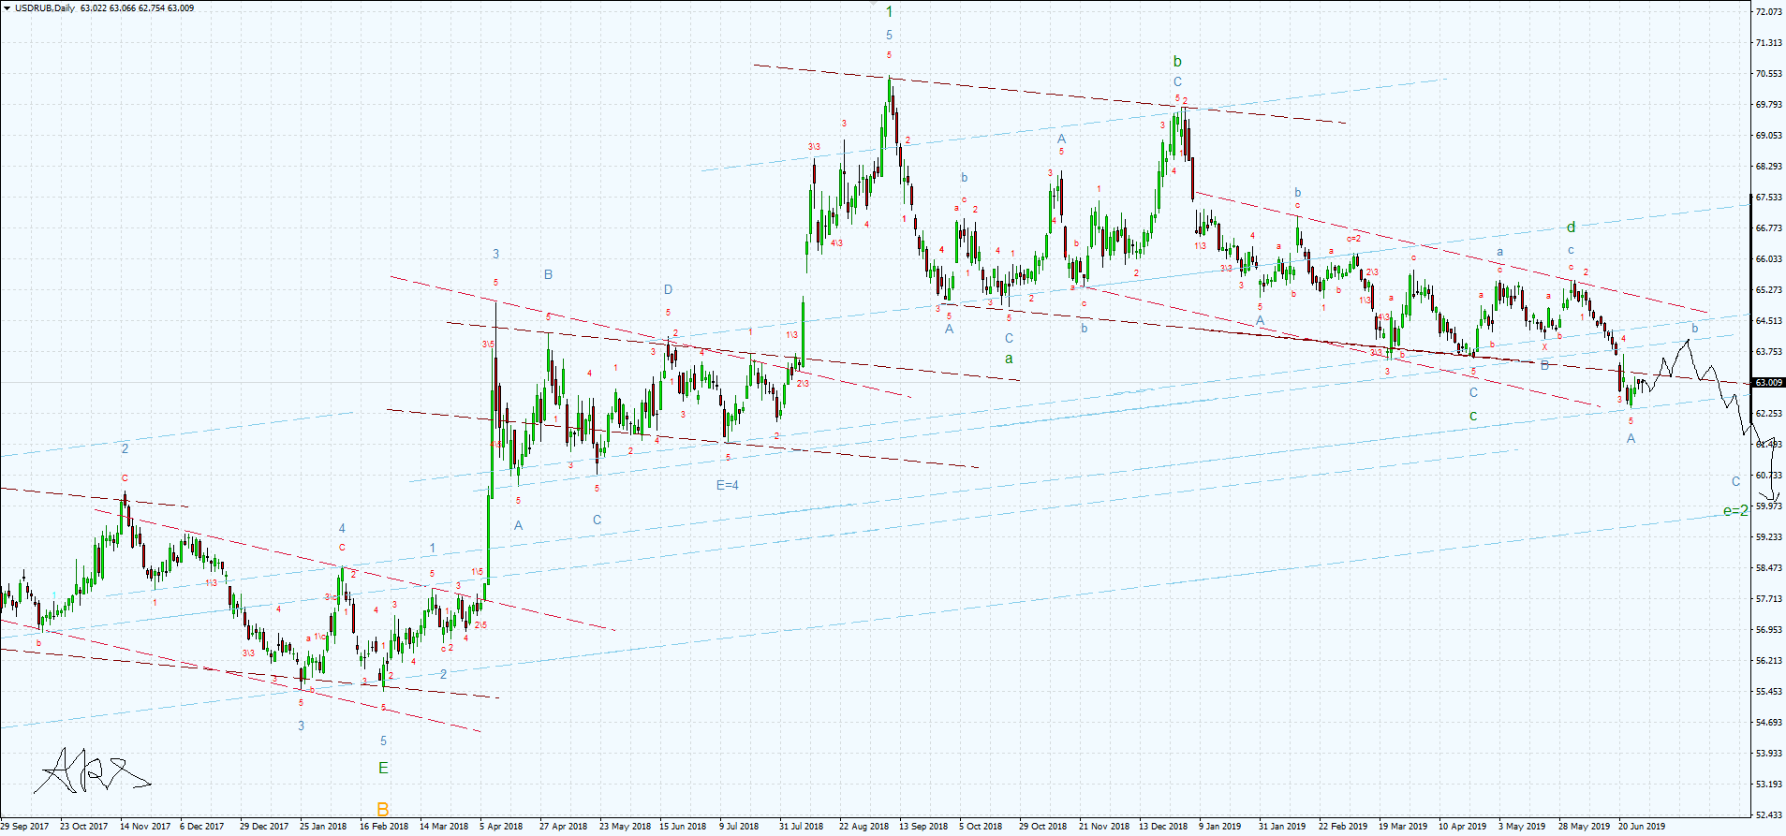
Task: Select the 10 Apr 2019 time axis label
Action: coord(1462,827)
